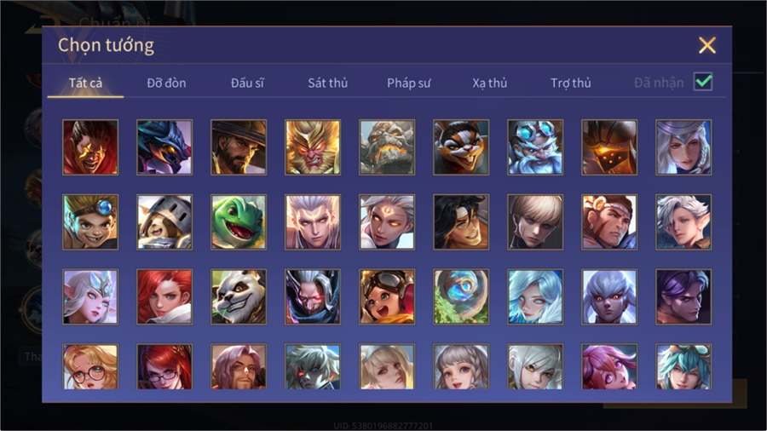This screenshot has width=767, height=431.
Task: Pick the panda hero portrait
Action: coord(239,296)
